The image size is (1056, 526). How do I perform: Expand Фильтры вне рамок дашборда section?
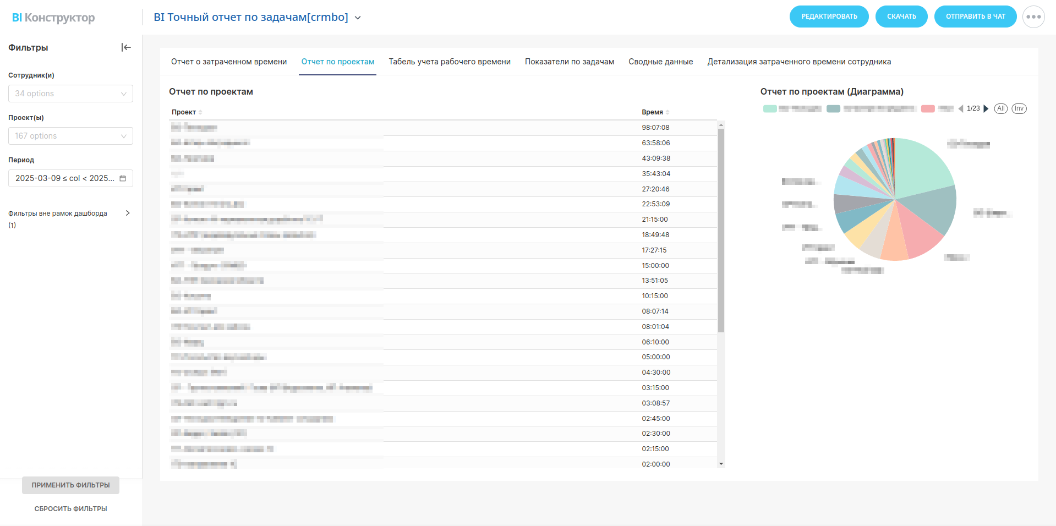click(x=128, y=213)
